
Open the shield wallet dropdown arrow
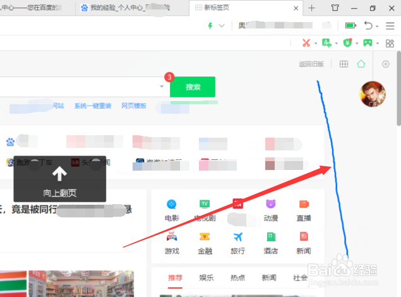[x=357, y=43]
